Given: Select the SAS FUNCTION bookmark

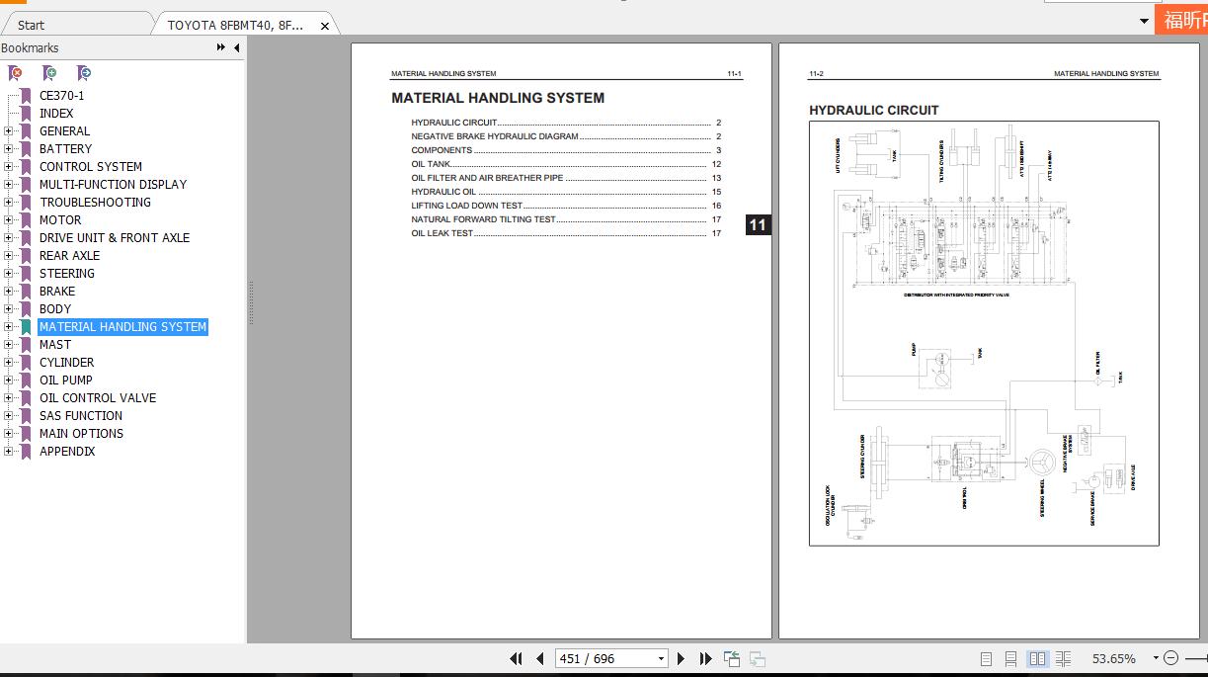Looking at the screenshot, I should [80, 415].
